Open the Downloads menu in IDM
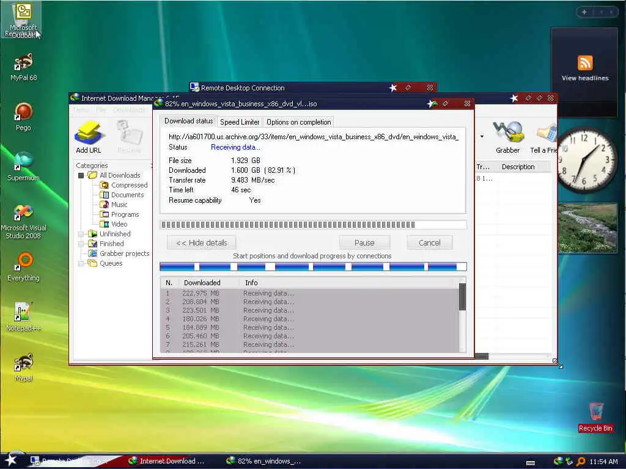 coord(129,110)
